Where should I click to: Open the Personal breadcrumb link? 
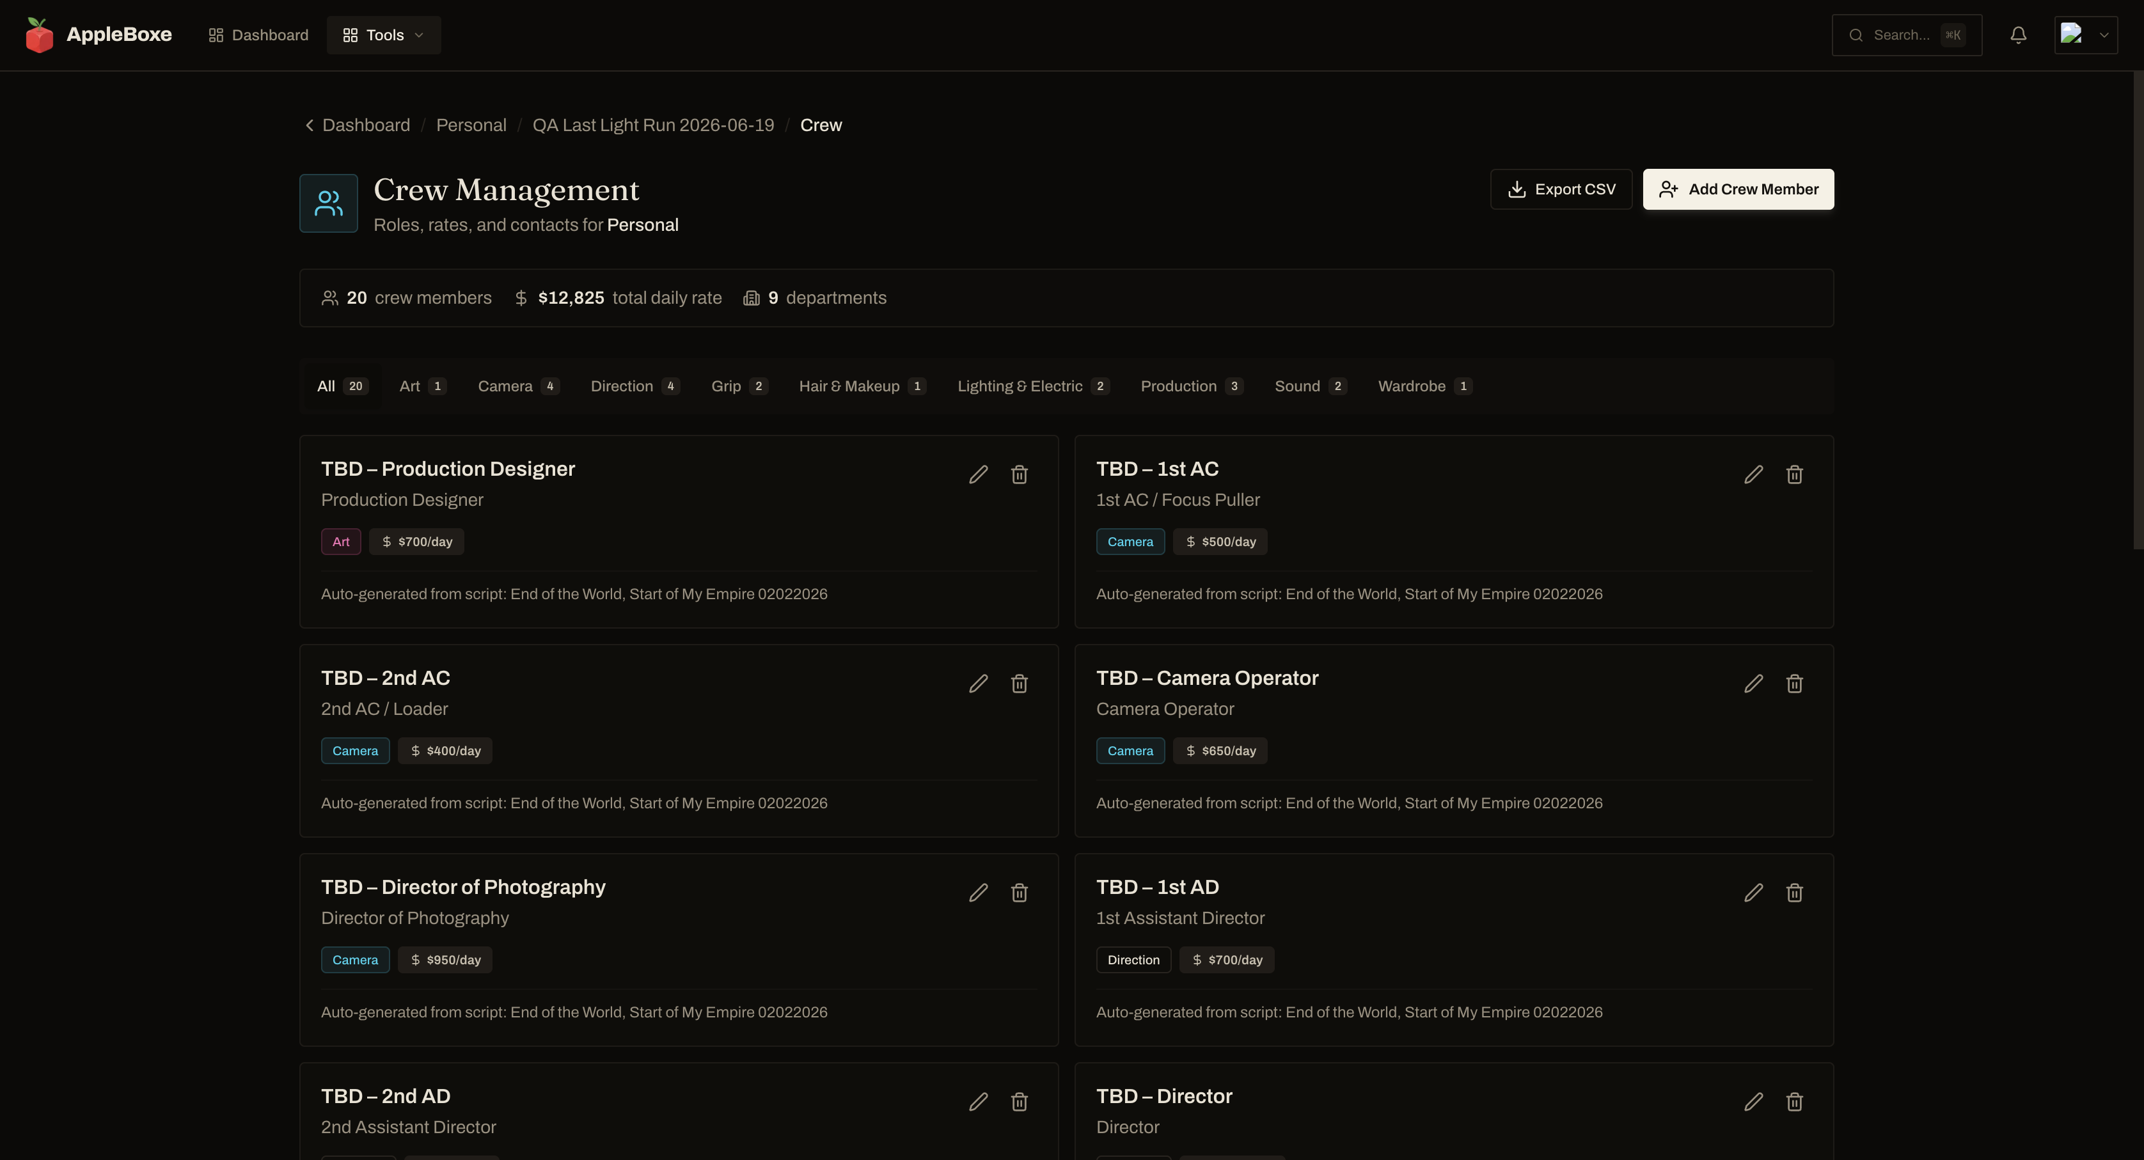point(471,125)
